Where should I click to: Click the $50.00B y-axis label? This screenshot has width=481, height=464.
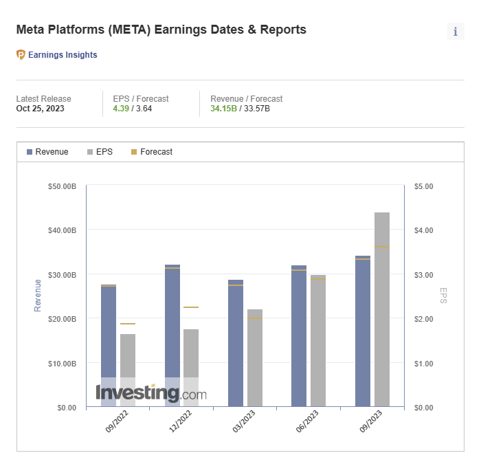click(x=62, y=186)
